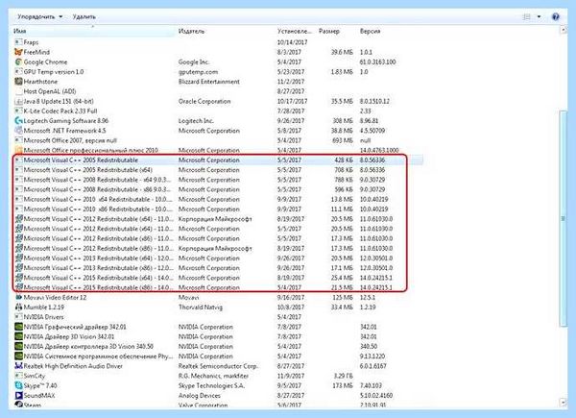Sort by the Установлено column header
The image size is (576, 418).
(x=296, y=32)
